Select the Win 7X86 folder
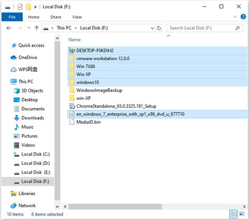This screenshot has height=220, width=249. point(157,67)
